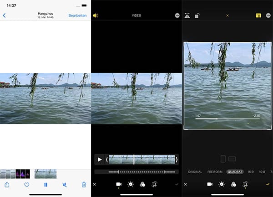Select the portrait orientation icon

223,159
